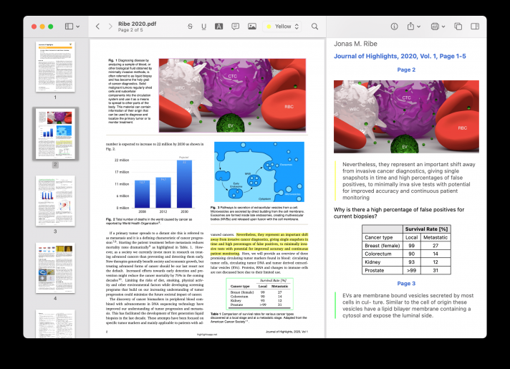
Task: Click the Page 2 of 5 indicator
Action: 130,30
